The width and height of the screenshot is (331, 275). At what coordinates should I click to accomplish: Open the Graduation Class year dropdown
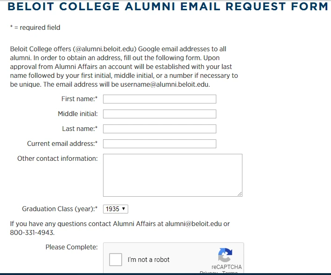pyautogui.click(x=116, y=209)
